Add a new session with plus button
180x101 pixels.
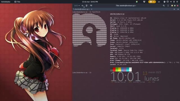point(82,6)
